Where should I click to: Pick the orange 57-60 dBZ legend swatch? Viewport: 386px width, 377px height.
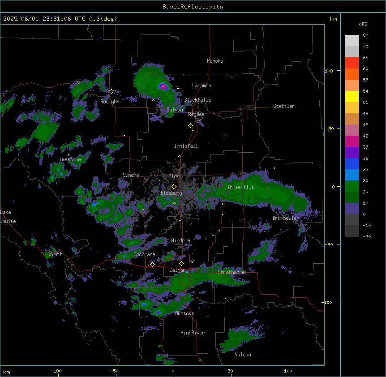(x=352, y=74)
